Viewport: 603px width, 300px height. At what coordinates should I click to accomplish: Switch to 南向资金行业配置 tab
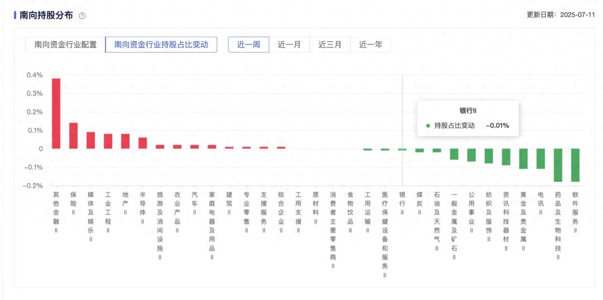[x=65, y=45]
